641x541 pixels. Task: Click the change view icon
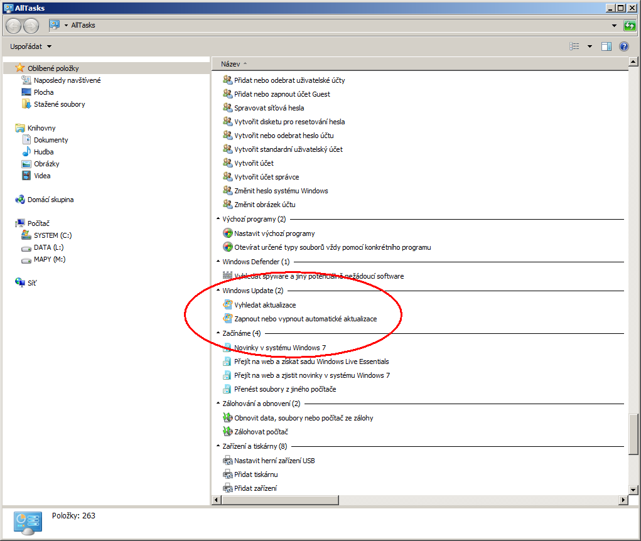click(x=574, y=46)
